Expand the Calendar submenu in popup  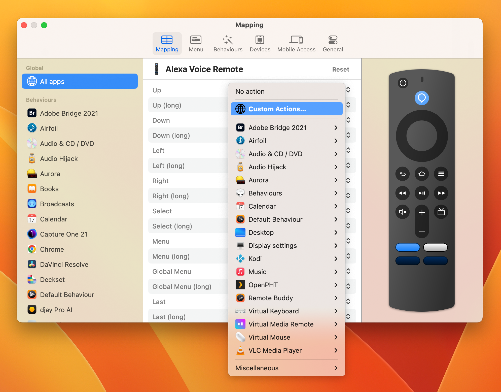287,206
